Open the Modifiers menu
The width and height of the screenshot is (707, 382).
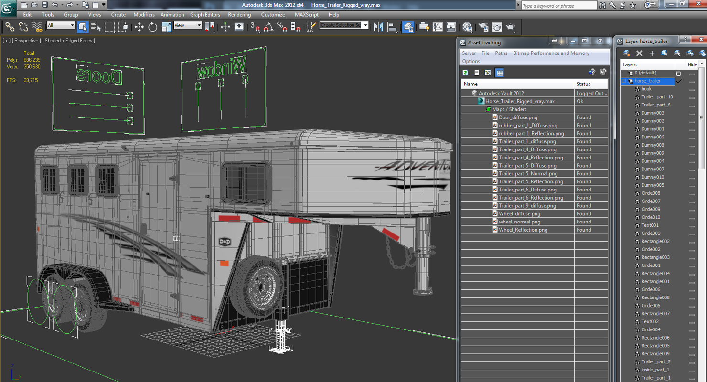pos(144,15)
